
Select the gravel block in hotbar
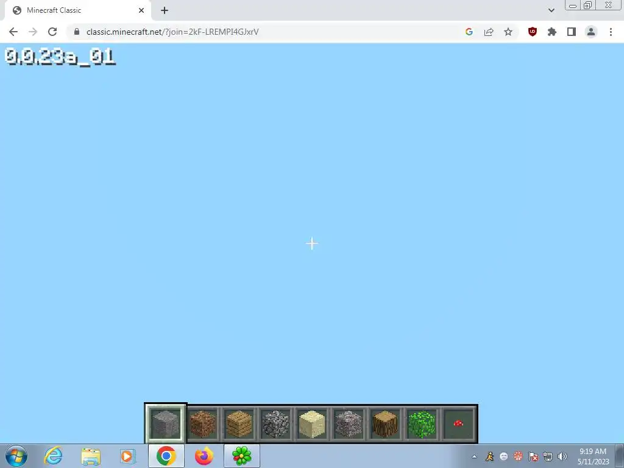349,424
